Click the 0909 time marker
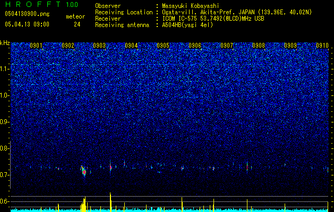334x212 pixels. pos(290,46)
